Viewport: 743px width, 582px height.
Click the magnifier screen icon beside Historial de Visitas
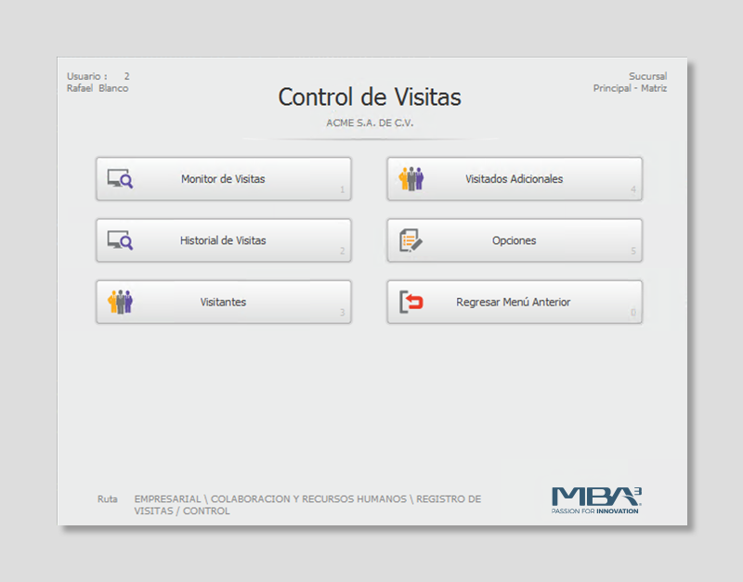coord(120,240)
